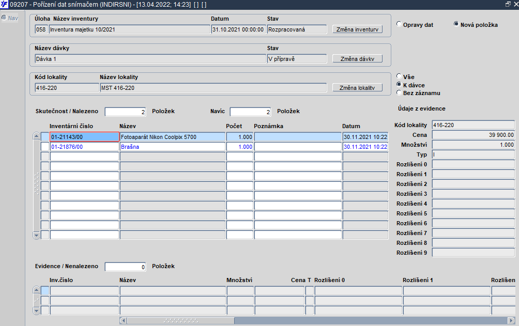The image size is (519, 326).
Task: Click the row selector of the 01-21876/00 row
Action: tap(44, 147)
